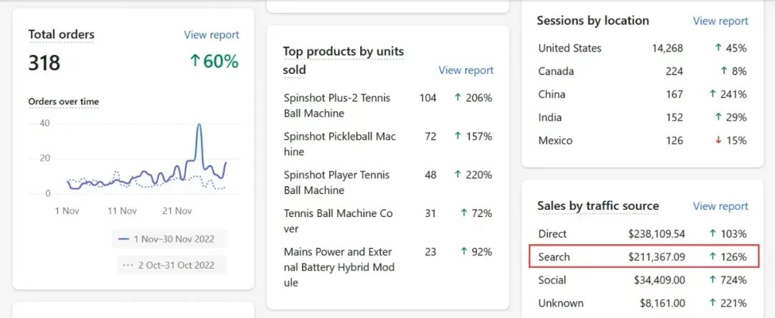775x318 pixels.
Task: Open Top products View report link
Action: [466, 70]
